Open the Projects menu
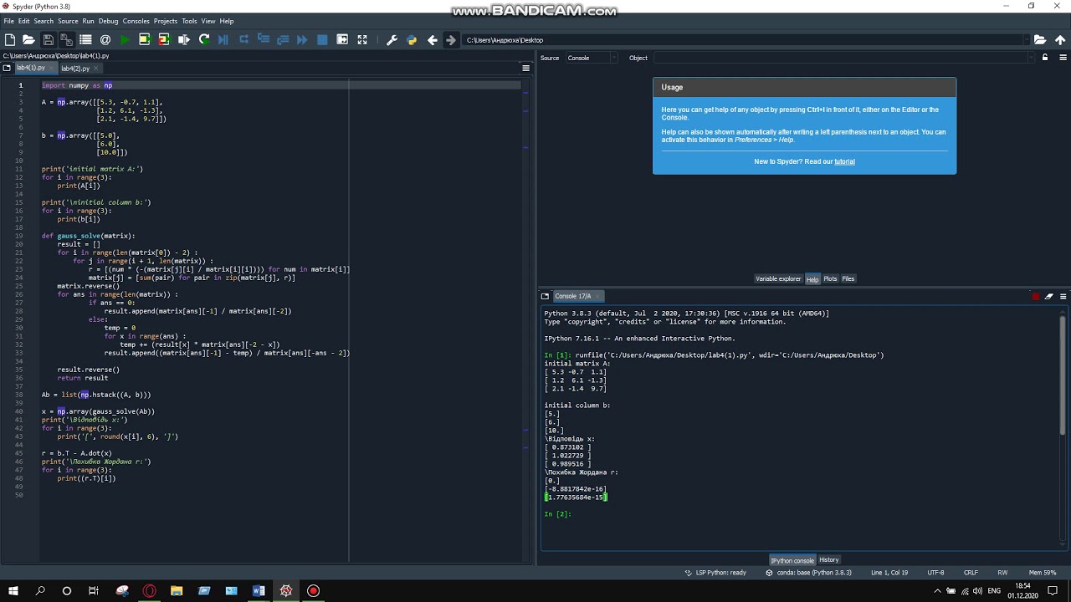The height and width of the screenshot is (602, 1071). pos(166,21)
